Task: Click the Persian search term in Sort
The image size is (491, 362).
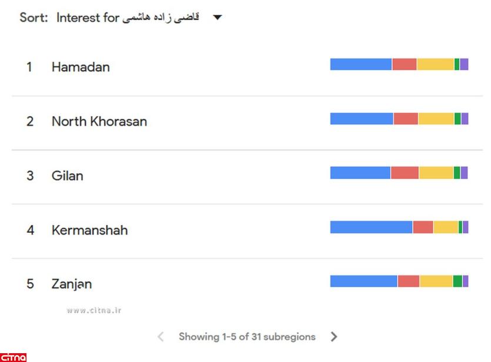Action: point(161,18)
